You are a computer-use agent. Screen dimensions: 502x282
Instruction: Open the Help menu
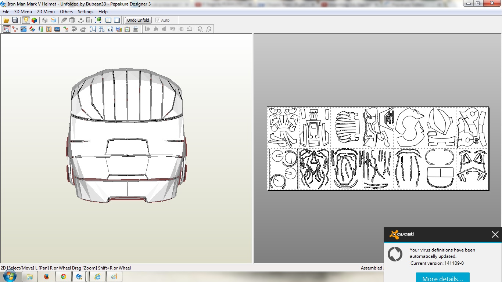103,12
